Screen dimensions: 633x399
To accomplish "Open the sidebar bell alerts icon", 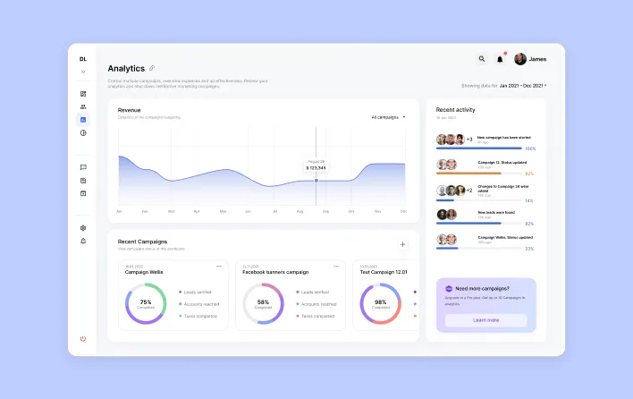I will (x=83, y=241).
